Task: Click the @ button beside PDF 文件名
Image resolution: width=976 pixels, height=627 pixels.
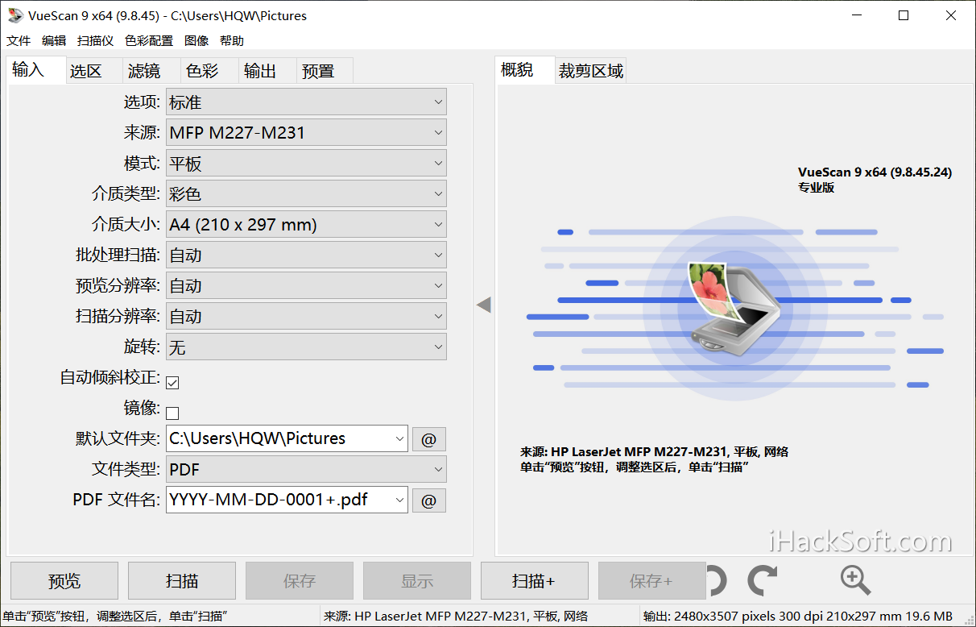Action: [429, 500]
